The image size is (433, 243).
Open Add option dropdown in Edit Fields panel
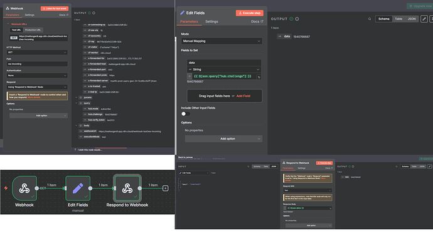223,139
